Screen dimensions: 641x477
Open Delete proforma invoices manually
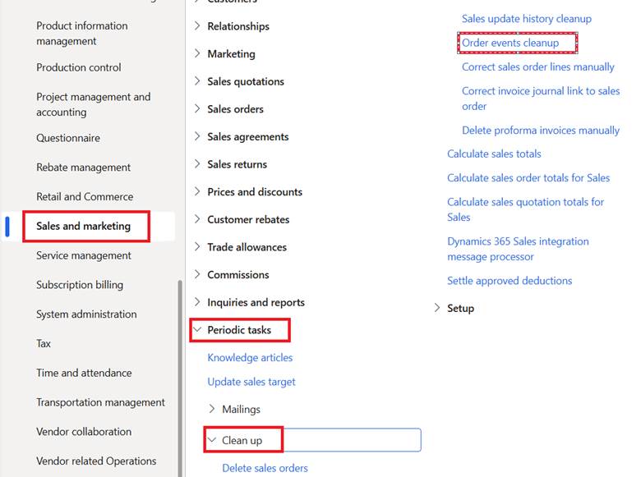click(x=541, y=131)
